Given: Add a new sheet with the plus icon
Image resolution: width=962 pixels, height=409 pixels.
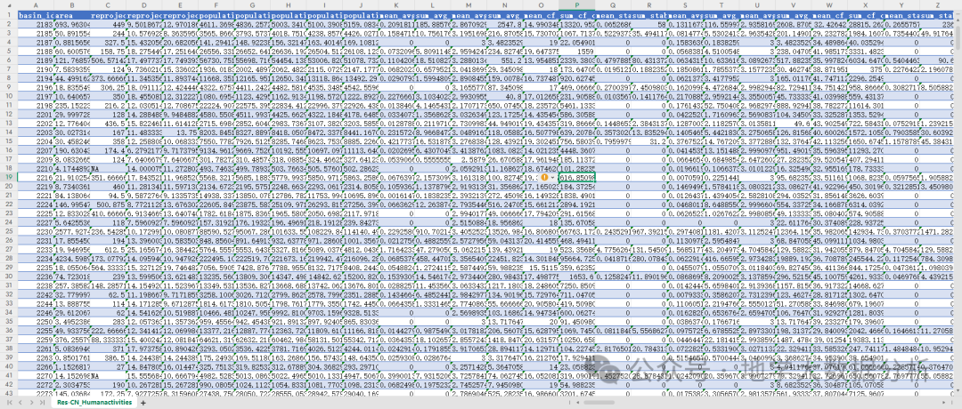Looking at the screenshot, I should (x=143, y=403).
